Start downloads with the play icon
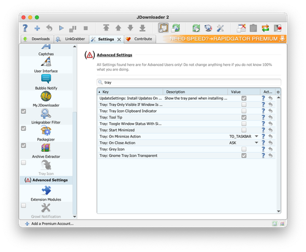Viewport: 306px width, 252px height. 61,28
